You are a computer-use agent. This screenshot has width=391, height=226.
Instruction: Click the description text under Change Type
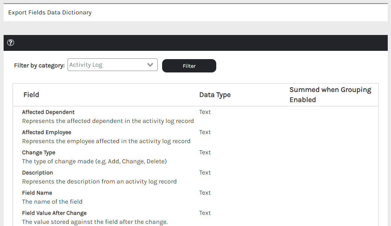[x=94, y=161]
